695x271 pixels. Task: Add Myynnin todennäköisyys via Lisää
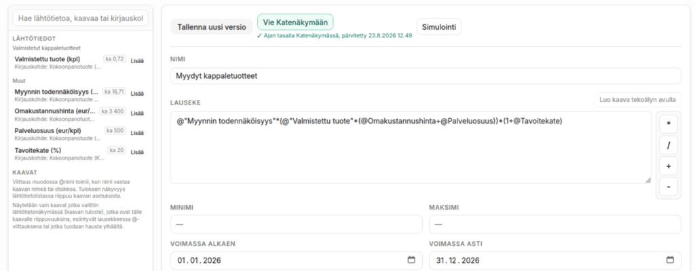tap(137, 94)
